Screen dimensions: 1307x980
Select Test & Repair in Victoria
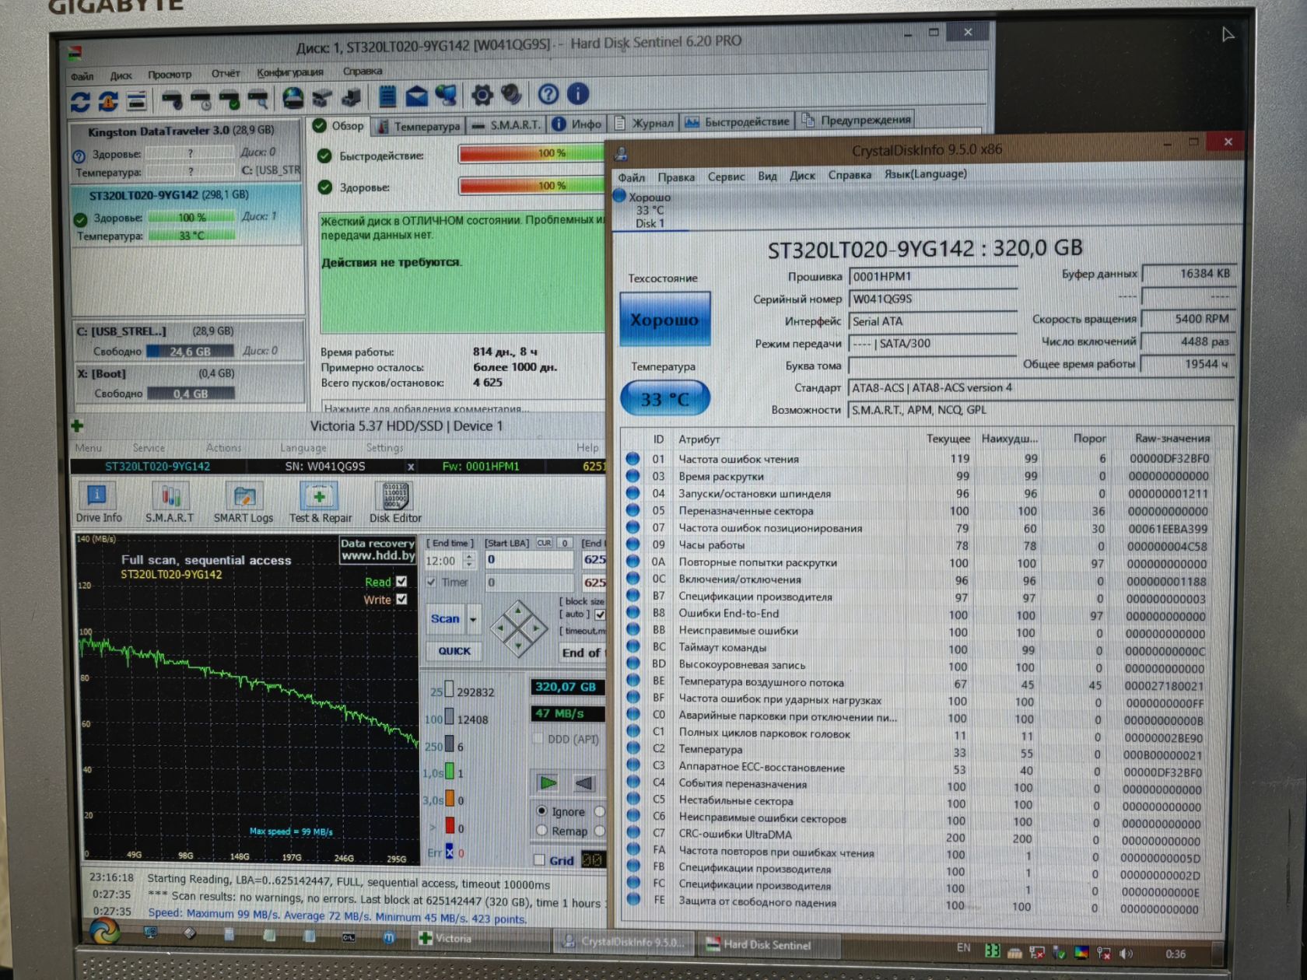(320, 502)
